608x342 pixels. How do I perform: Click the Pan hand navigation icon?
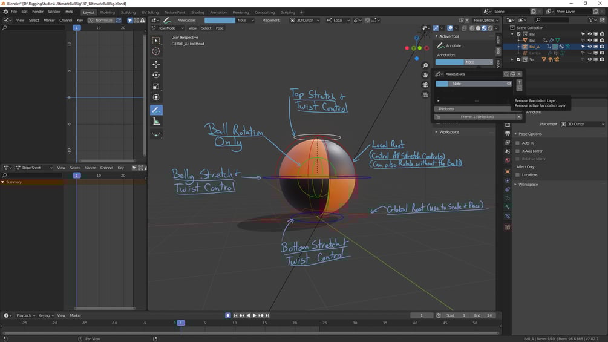[x=425, y=75]
